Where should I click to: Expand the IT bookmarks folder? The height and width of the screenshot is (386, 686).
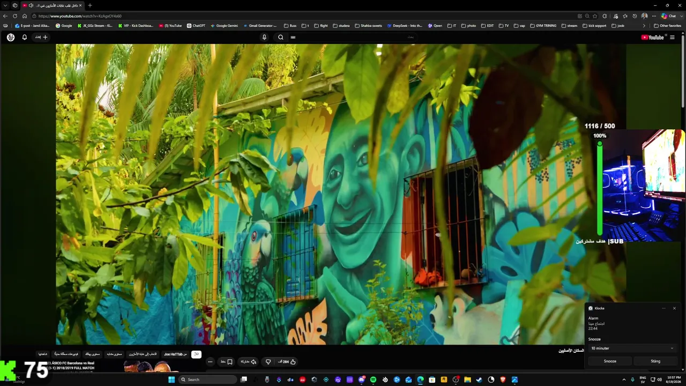pos(452,26)
